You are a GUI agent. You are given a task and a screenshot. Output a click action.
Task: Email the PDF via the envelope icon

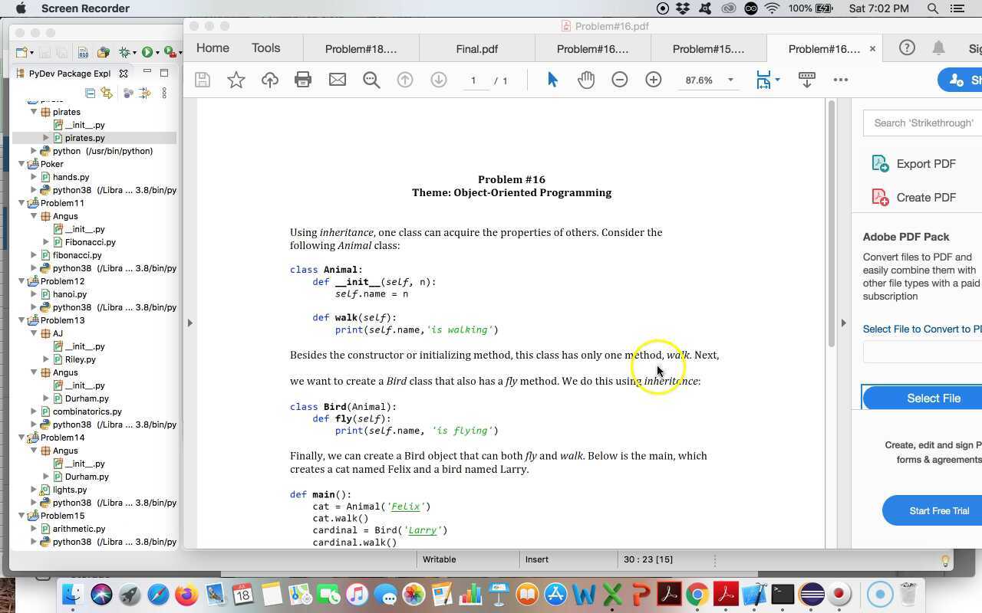(x=338, y=79)
